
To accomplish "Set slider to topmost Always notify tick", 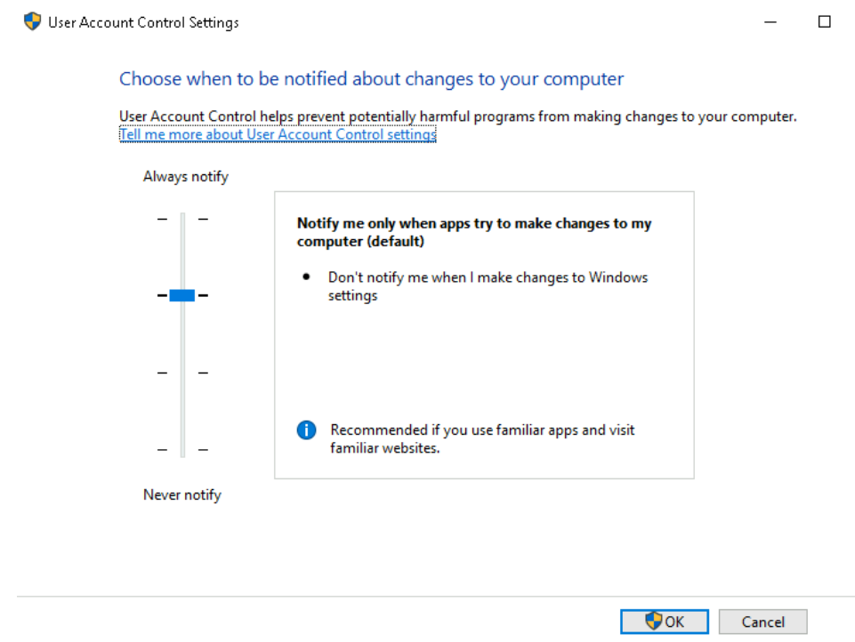I will [182, 219].
